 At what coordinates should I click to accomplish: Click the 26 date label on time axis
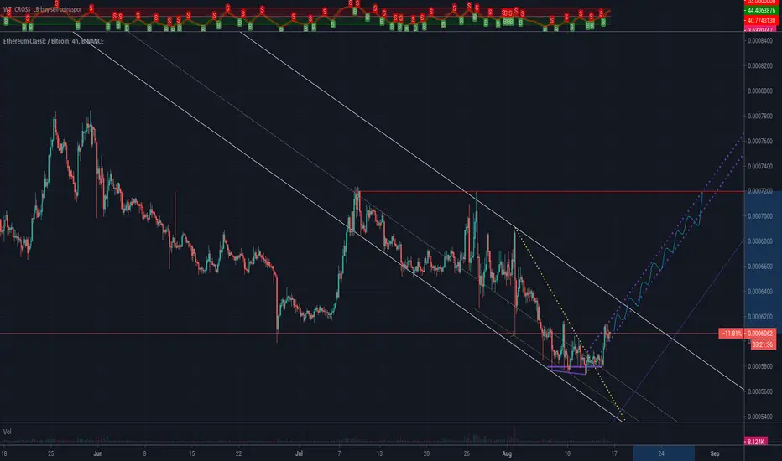click(x=467, y=453)
